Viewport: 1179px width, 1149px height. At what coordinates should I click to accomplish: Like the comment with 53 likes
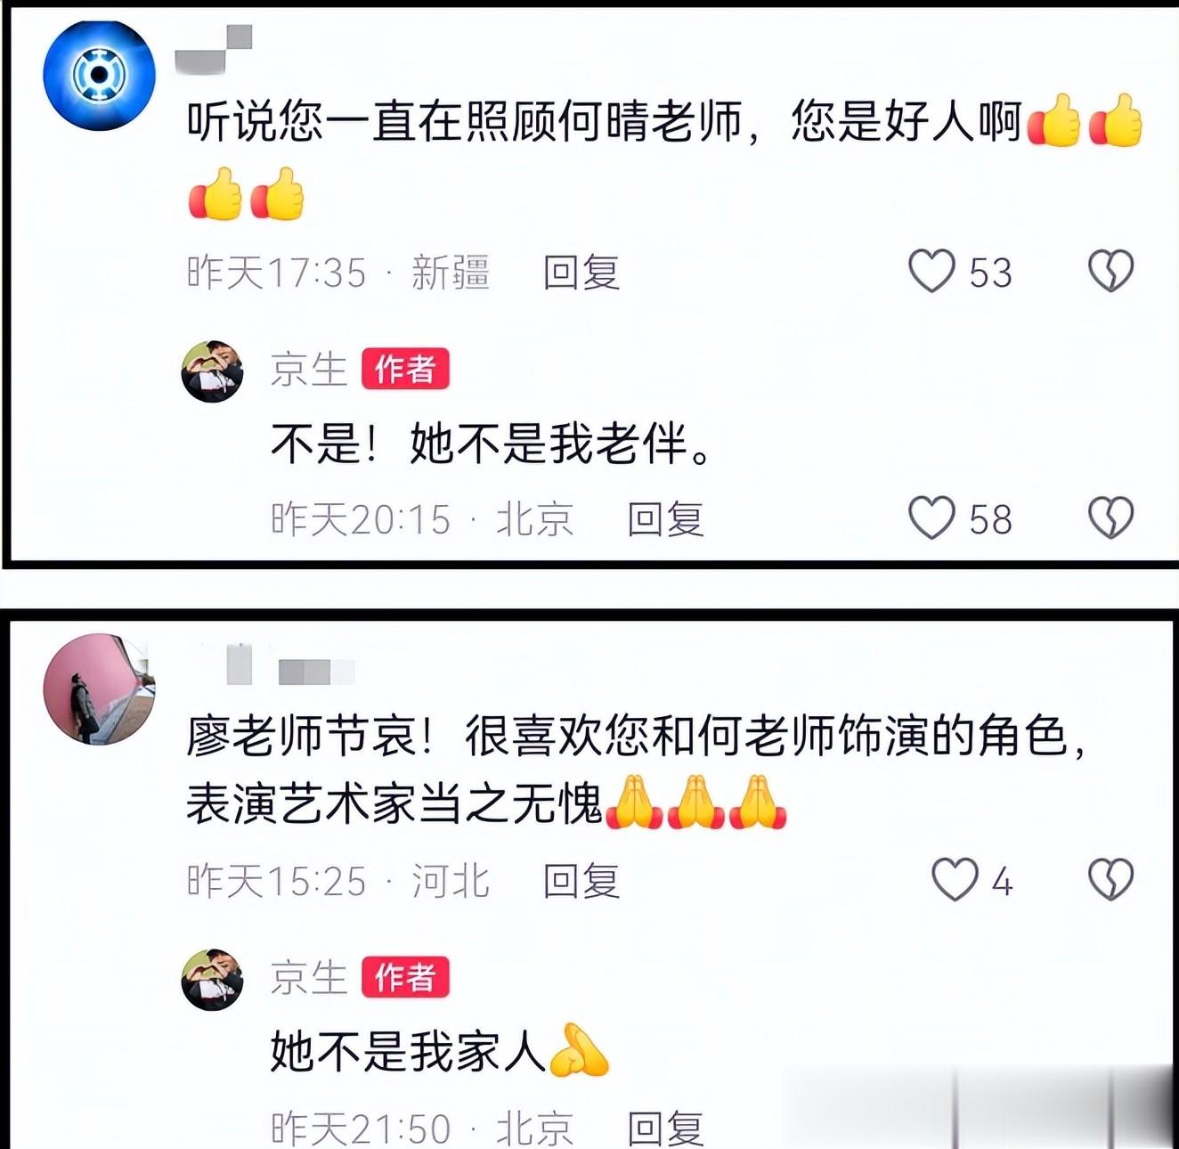(931, 272)
